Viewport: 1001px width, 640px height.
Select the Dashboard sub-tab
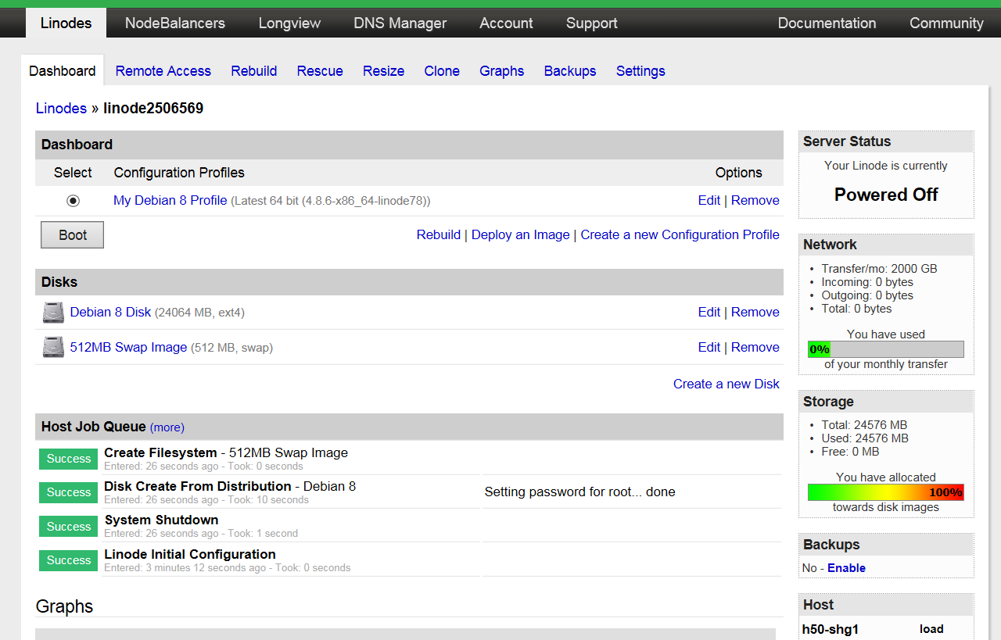coord(63,71)
